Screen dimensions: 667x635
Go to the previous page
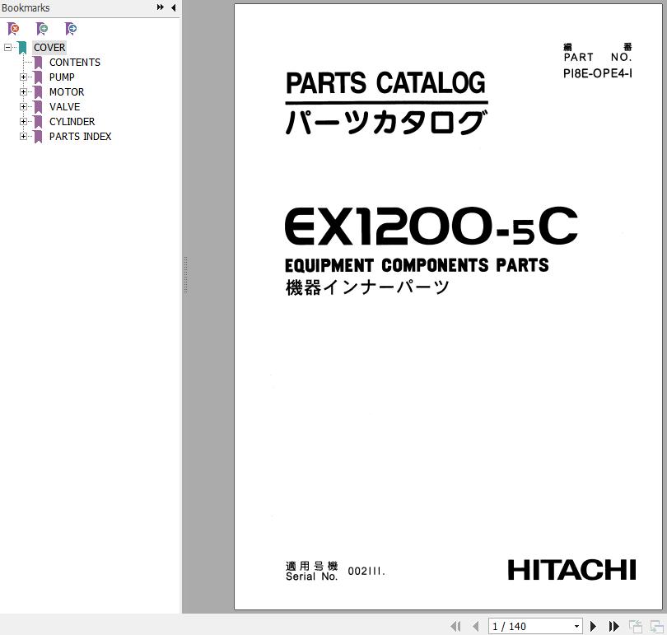click(476, 626)
